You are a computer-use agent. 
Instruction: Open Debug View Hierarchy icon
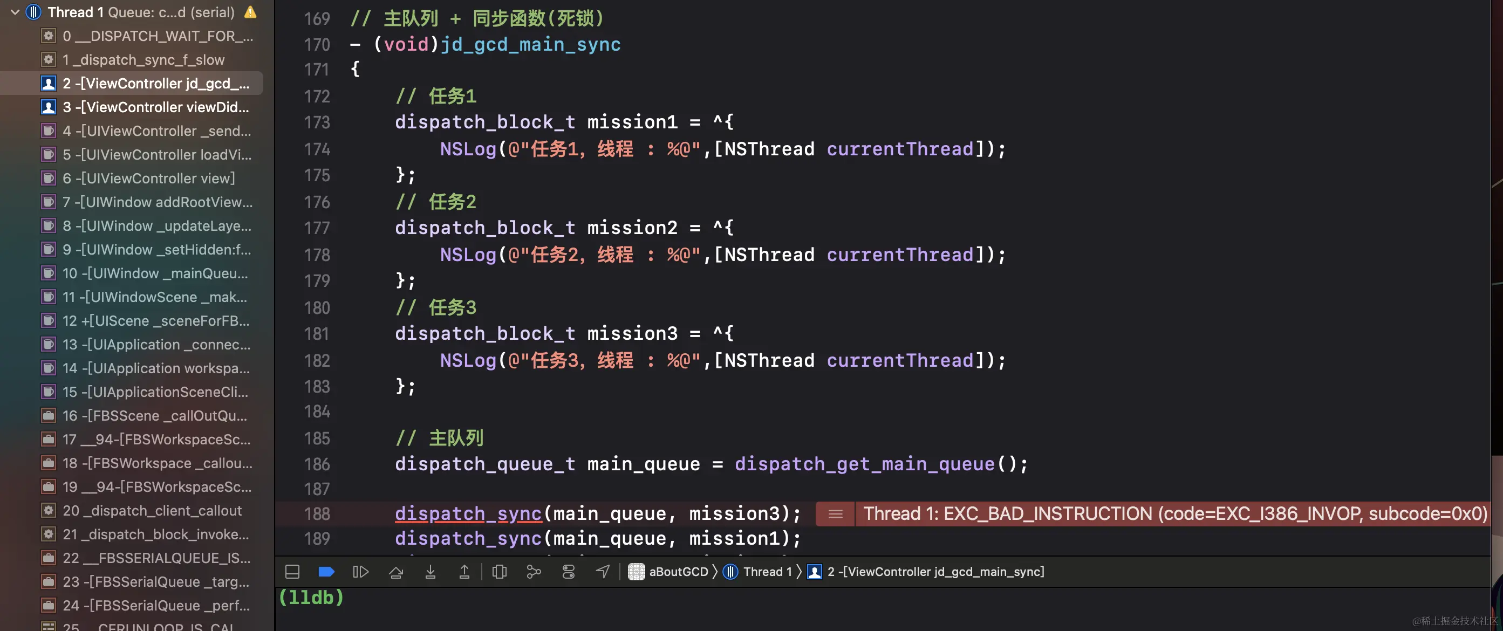point(500,572)
